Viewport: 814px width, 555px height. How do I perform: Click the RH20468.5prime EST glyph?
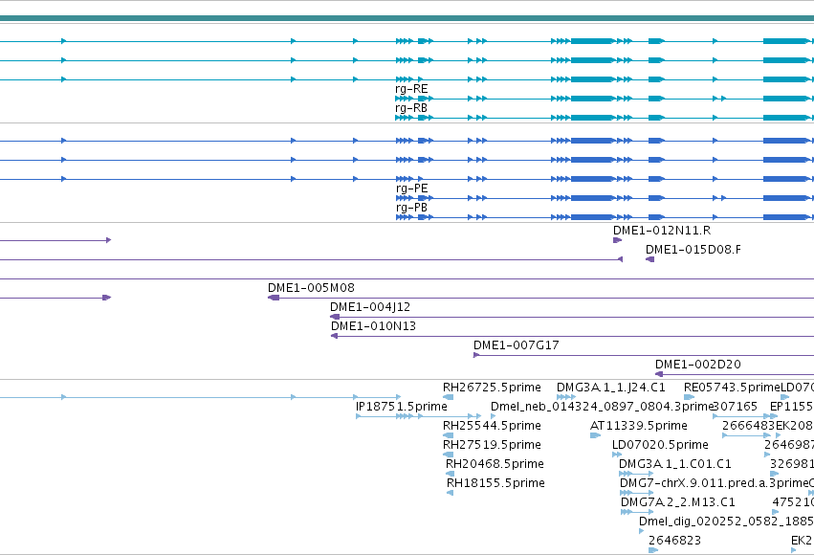pos(451,474)
